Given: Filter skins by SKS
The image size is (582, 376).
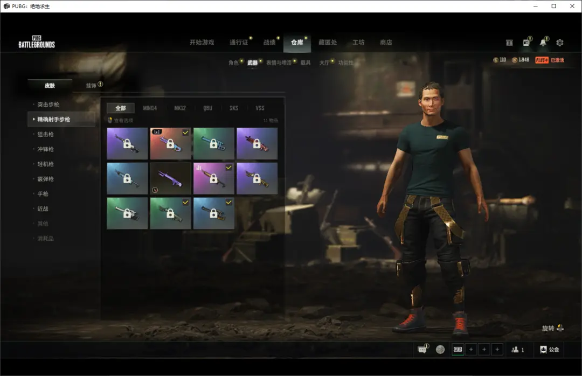Looking at the screenshot, I should (x=234, y=108).
